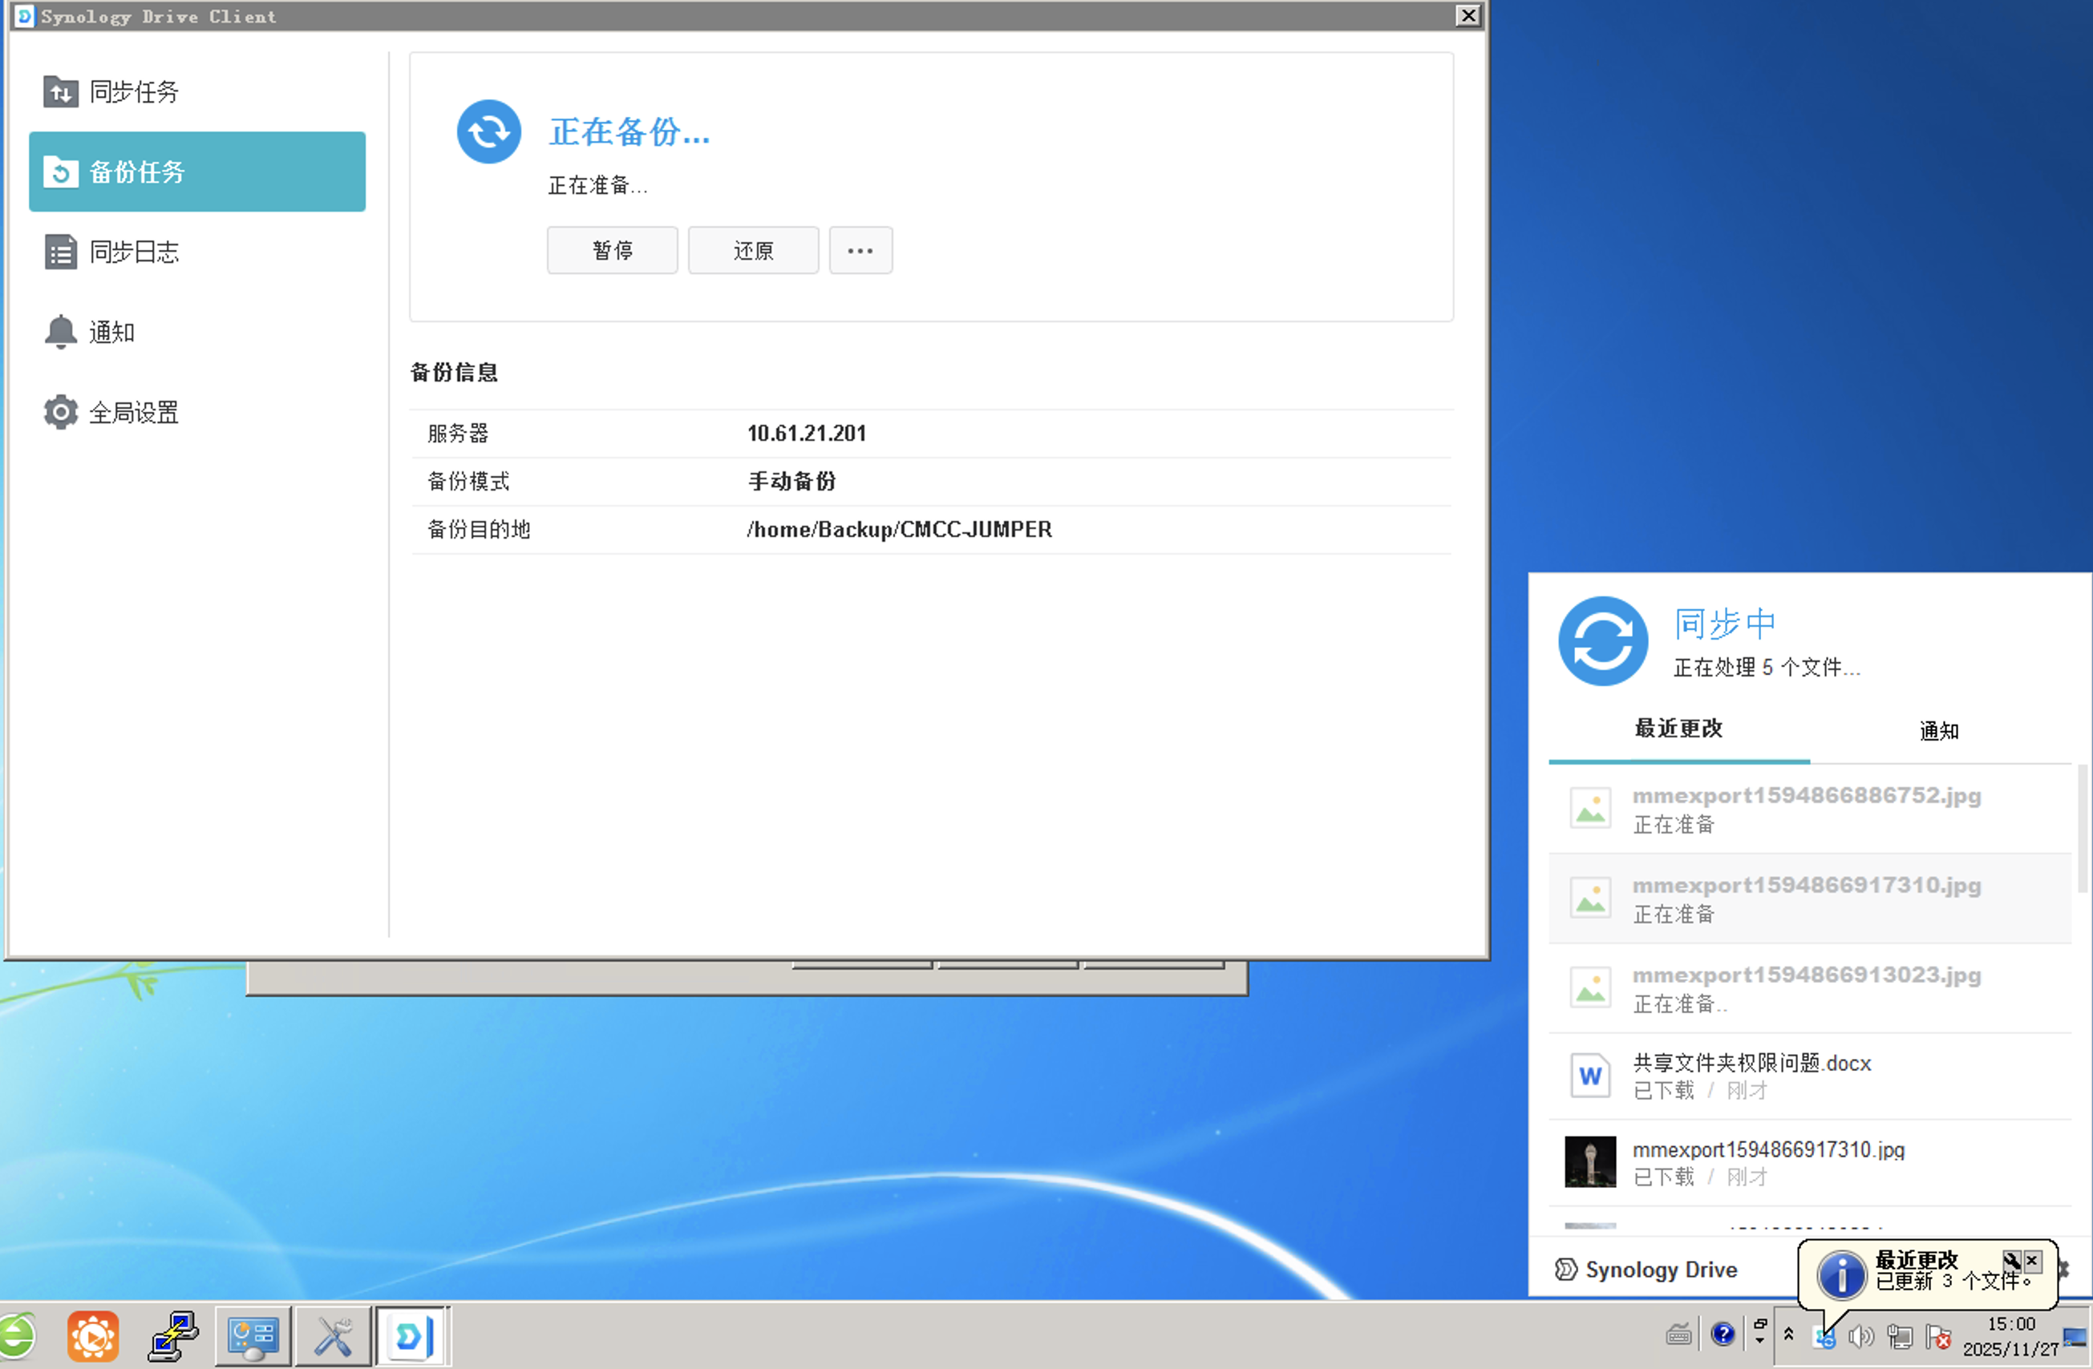Click the 还原 restore button
The image size is (2093, 1369).
(x=753, y=251)
